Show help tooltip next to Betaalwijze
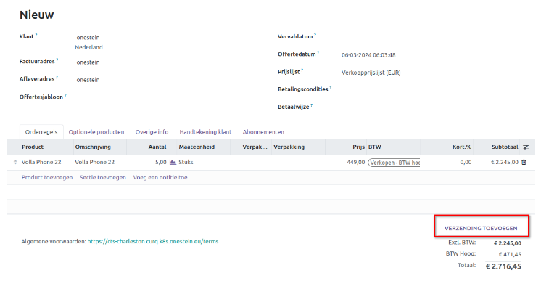The image size is (541, 289). [x=312, y=105]
